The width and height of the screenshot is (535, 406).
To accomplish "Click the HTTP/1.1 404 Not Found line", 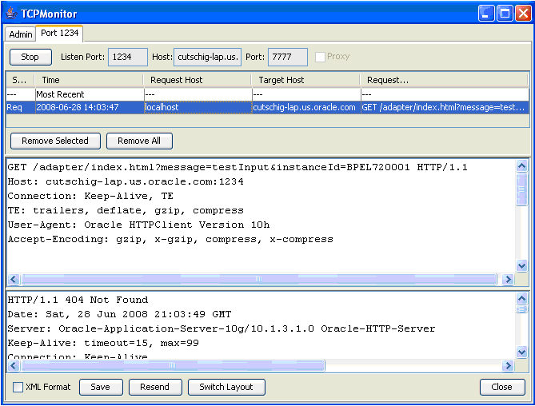I will pos(78,300).
